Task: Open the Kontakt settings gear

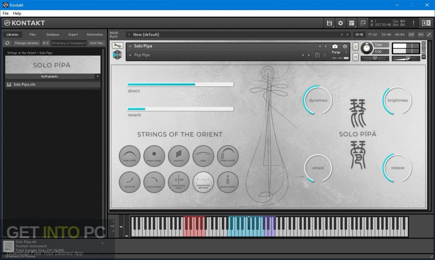Action: 340,23
